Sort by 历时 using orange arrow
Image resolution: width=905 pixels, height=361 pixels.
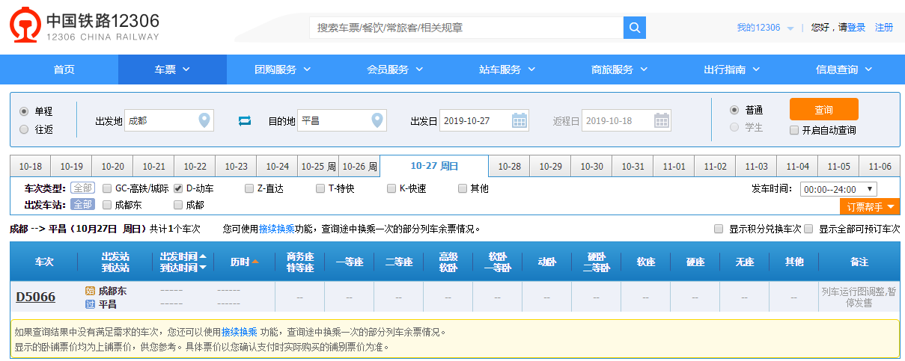click(x=255, y=262)
